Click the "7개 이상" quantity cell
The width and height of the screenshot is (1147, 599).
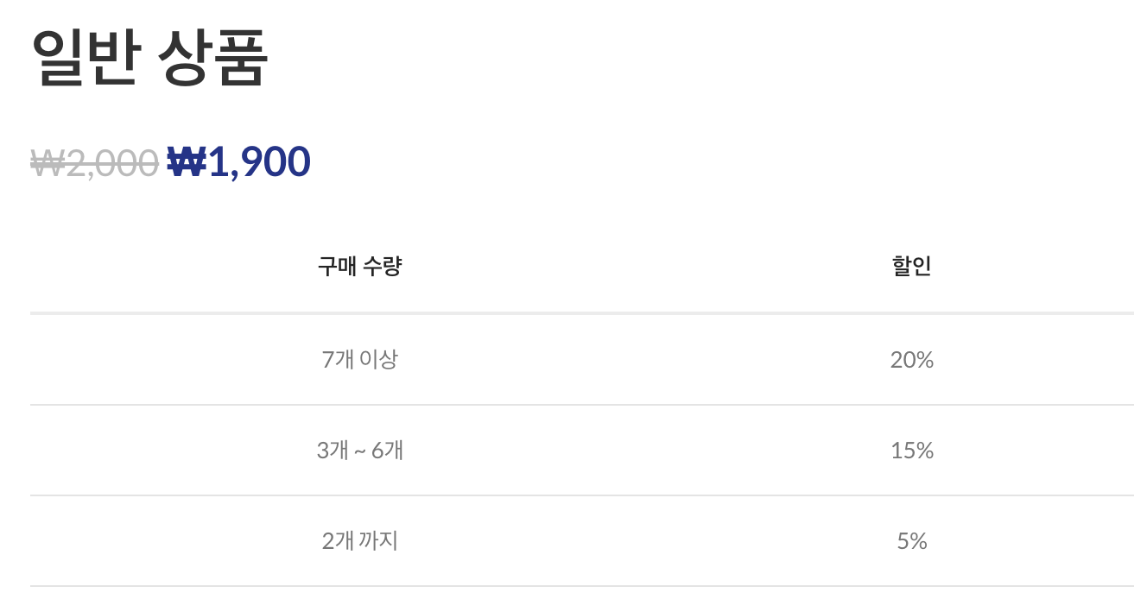359,359
